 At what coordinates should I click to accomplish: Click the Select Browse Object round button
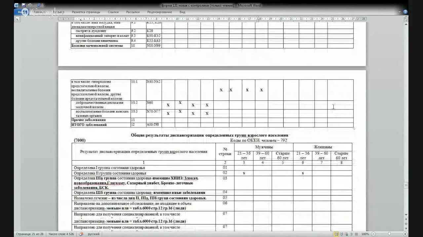(x=406, y=224)
